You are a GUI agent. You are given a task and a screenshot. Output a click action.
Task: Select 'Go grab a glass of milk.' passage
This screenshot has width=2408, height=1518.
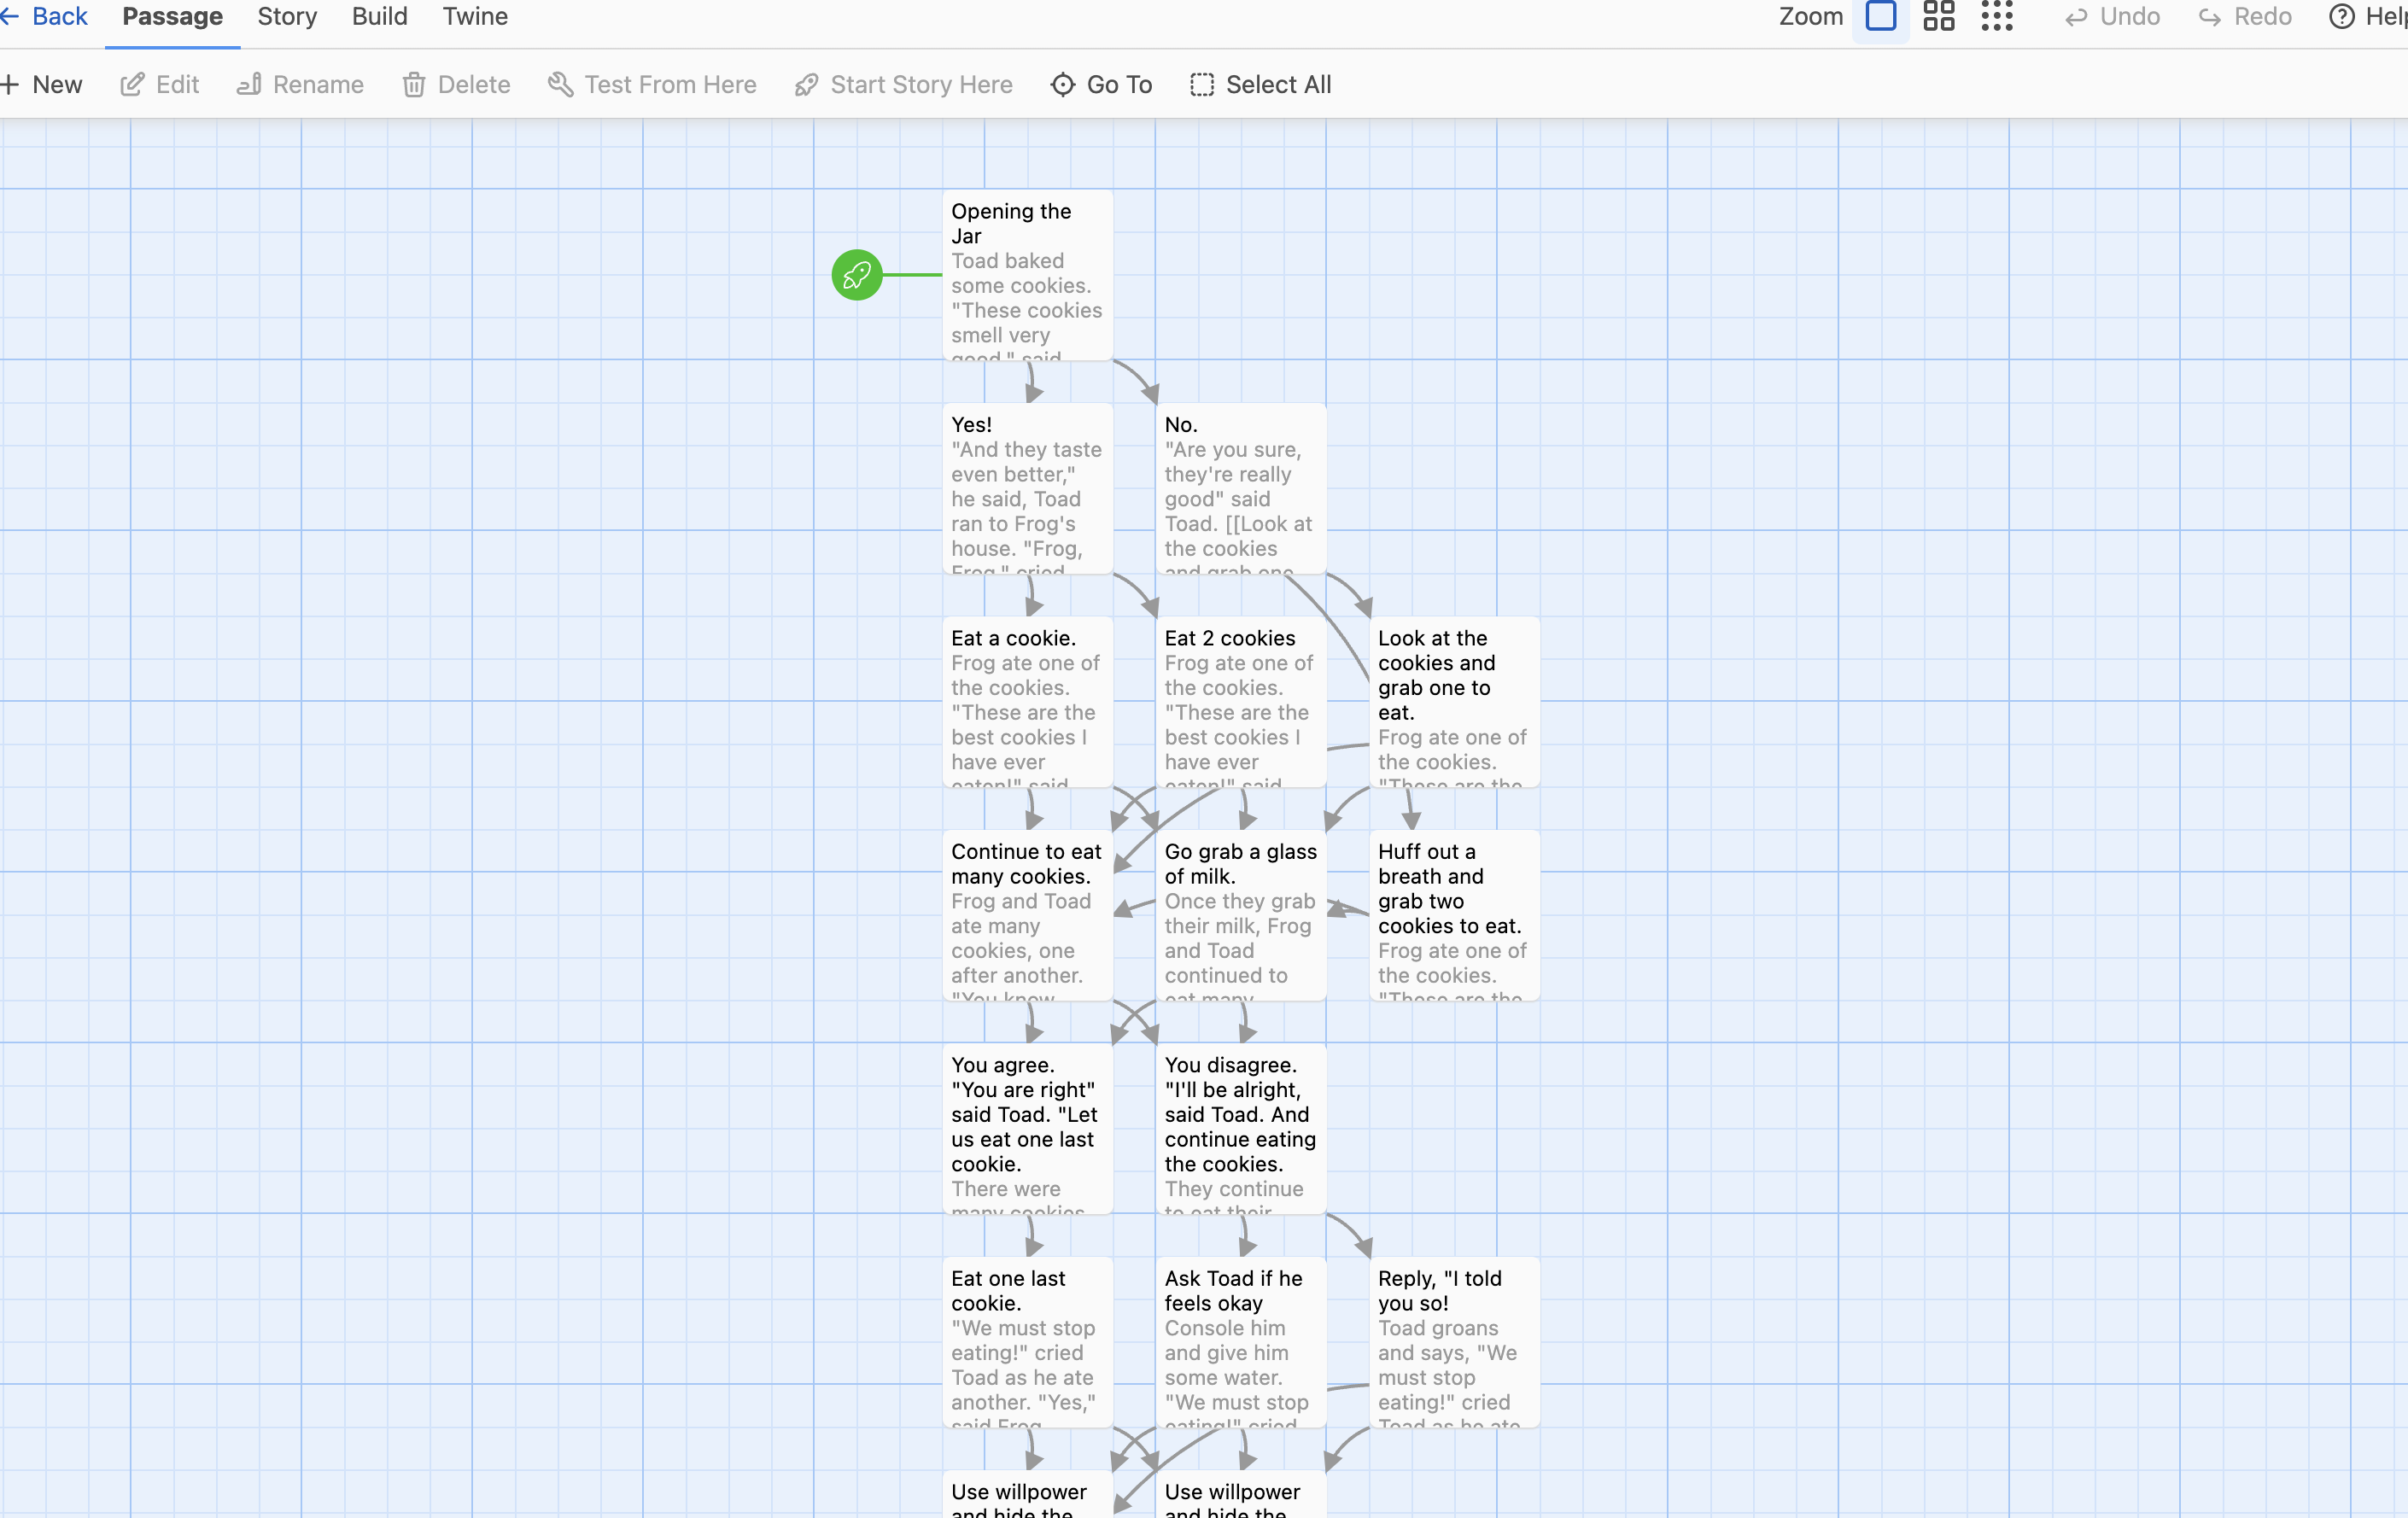click(x=1241, y=915)
